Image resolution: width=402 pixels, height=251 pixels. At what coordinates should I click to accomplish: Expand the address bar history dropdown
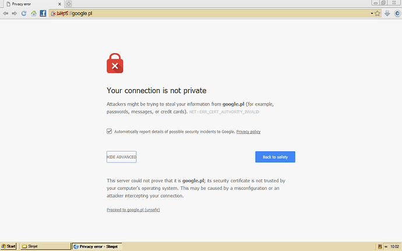click(372, 13)
